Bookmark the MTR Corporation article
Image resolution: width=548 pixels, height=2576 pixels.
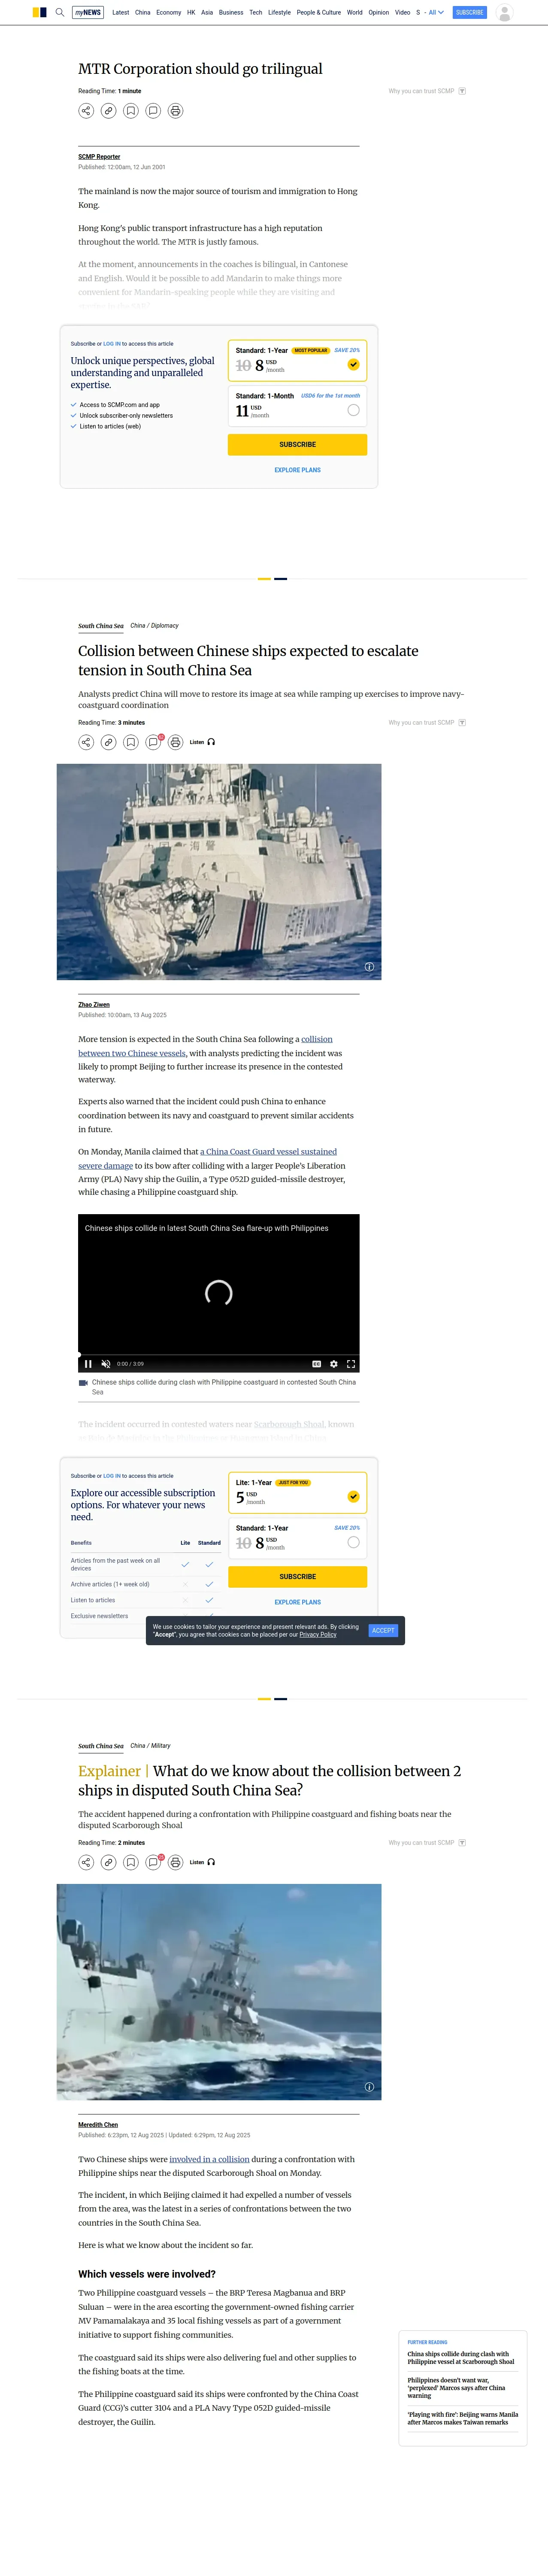point(131,111)
